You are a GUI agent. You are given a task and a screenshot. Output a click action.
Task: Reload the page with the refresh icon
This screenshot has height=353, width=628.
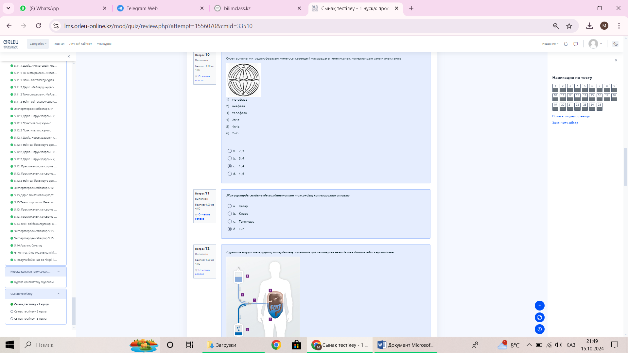(39, 26)
